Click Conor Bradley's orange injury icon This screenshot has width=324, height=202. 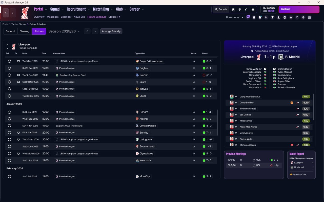pyautogui.click(x=292, y=103)
